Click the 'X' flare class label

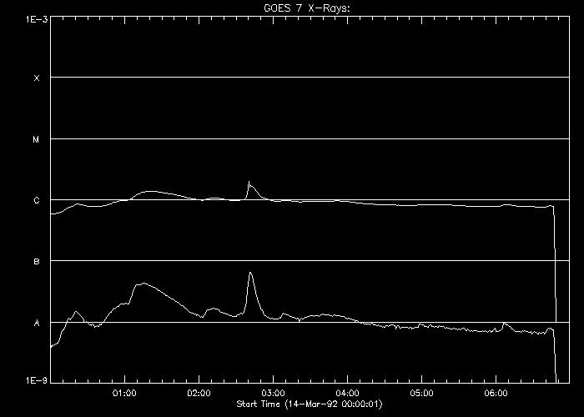[x=37, y=78]
